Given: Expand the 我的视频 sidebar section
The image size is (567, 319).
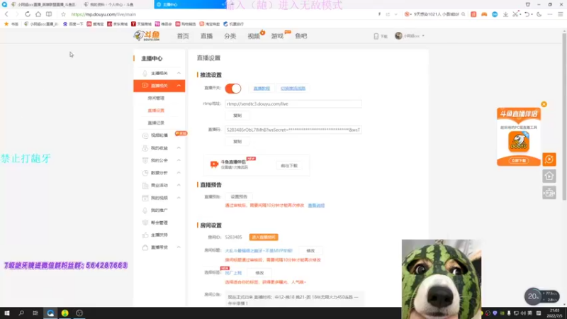Looking at the screenshot, I should tap(179, 198).
